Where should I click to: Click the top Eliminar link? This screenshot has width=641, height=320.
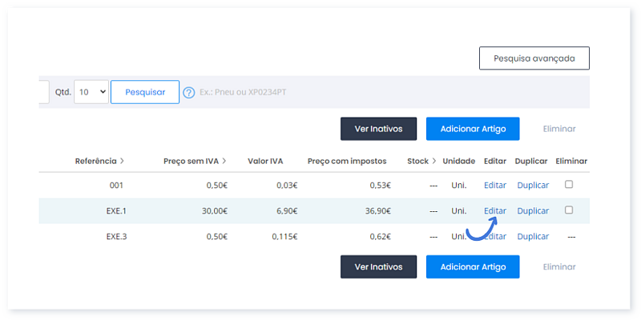point(559,129)
